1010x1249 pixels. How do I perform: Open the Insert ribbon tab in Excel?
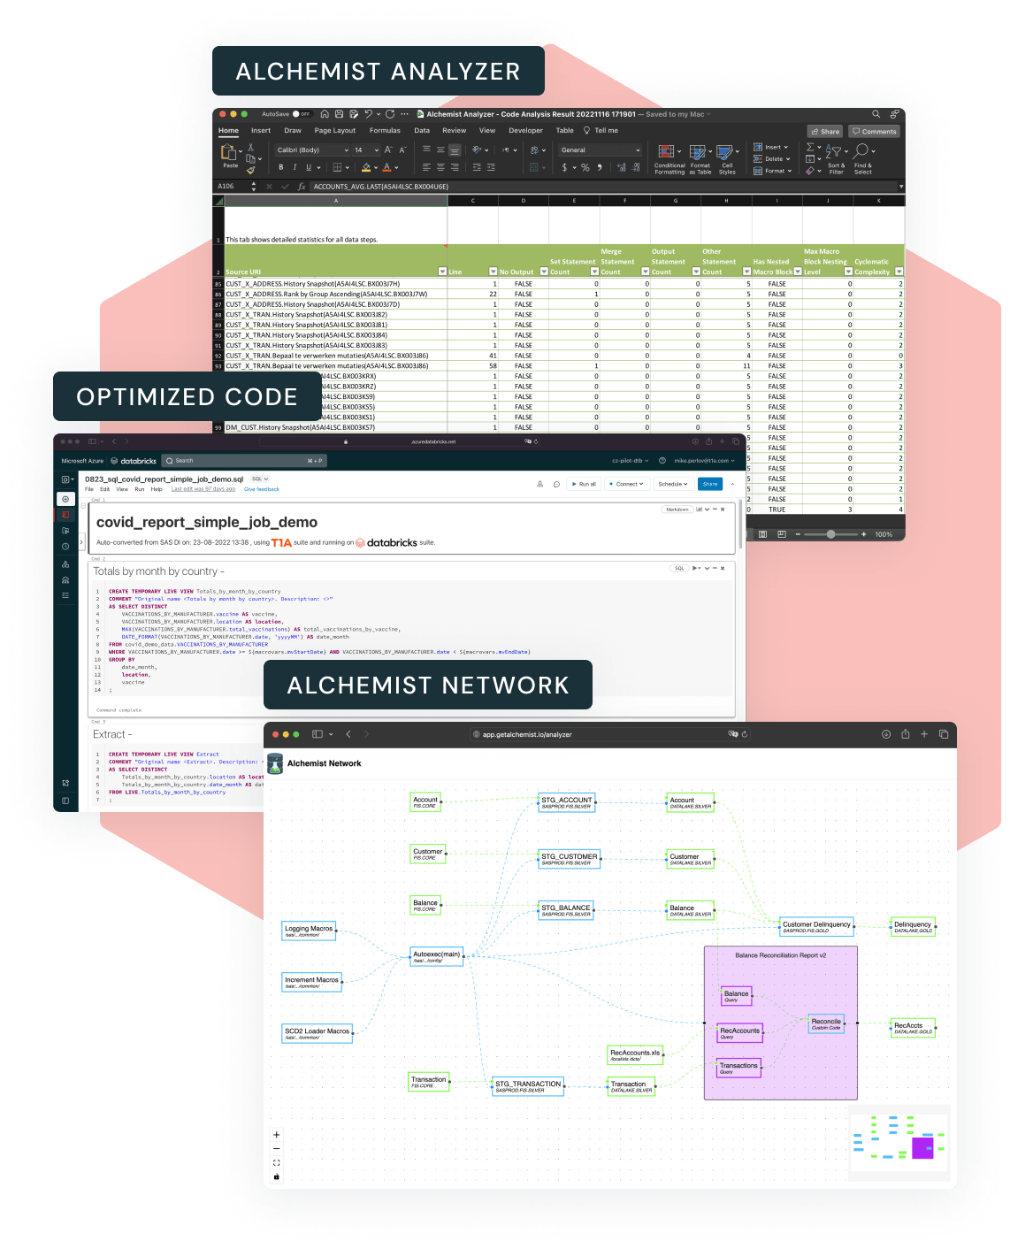(261, 131)
